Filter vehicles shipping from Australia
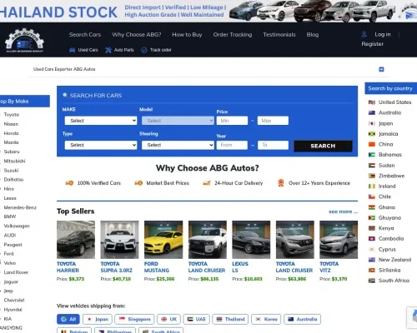This screenshot has height=333, width=417. tap(303, 319)
